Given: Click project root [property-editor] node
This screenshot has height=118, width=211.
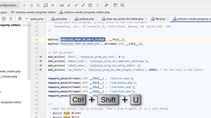Looking at the screenshot, I should click(x=10, y=25).
